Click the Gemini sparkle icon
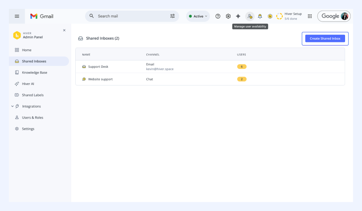The height and width of the screenshot is (211, 362). click(x=238, y=16)
